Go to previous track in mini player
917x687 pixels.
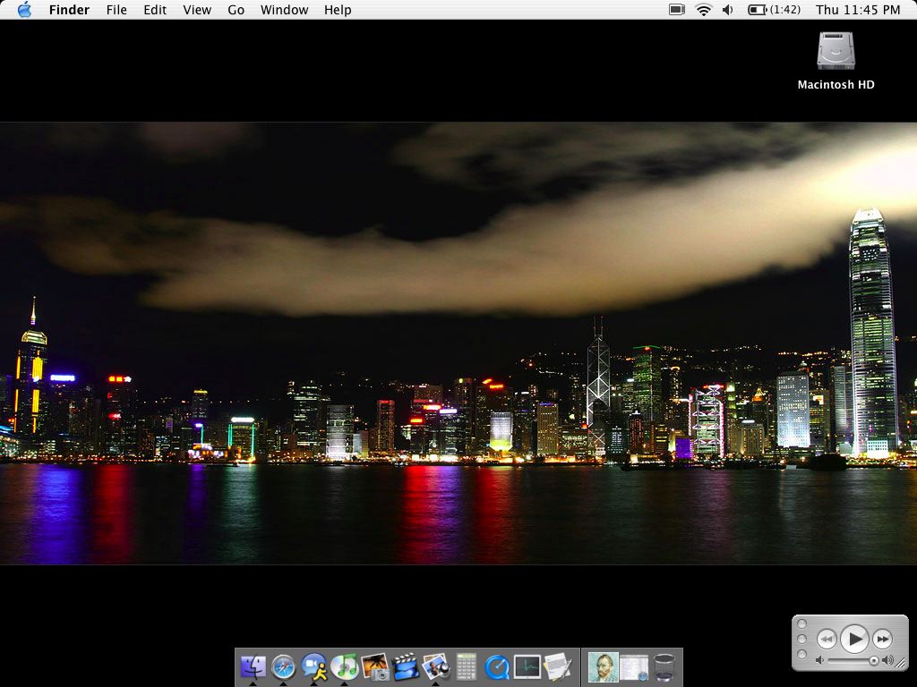tap(827, 639)
